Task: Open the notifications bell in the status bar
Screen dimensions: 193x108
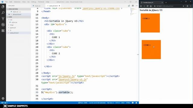Action: (136, 103)
